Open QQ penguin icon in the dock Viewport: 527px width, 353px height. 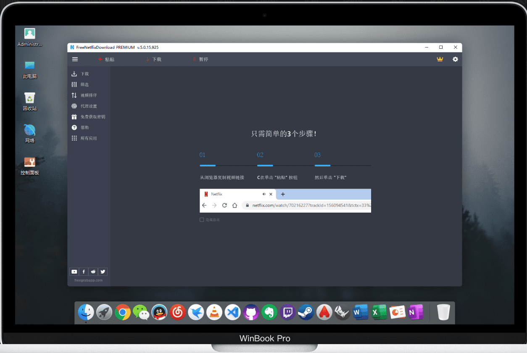(159, 312)
